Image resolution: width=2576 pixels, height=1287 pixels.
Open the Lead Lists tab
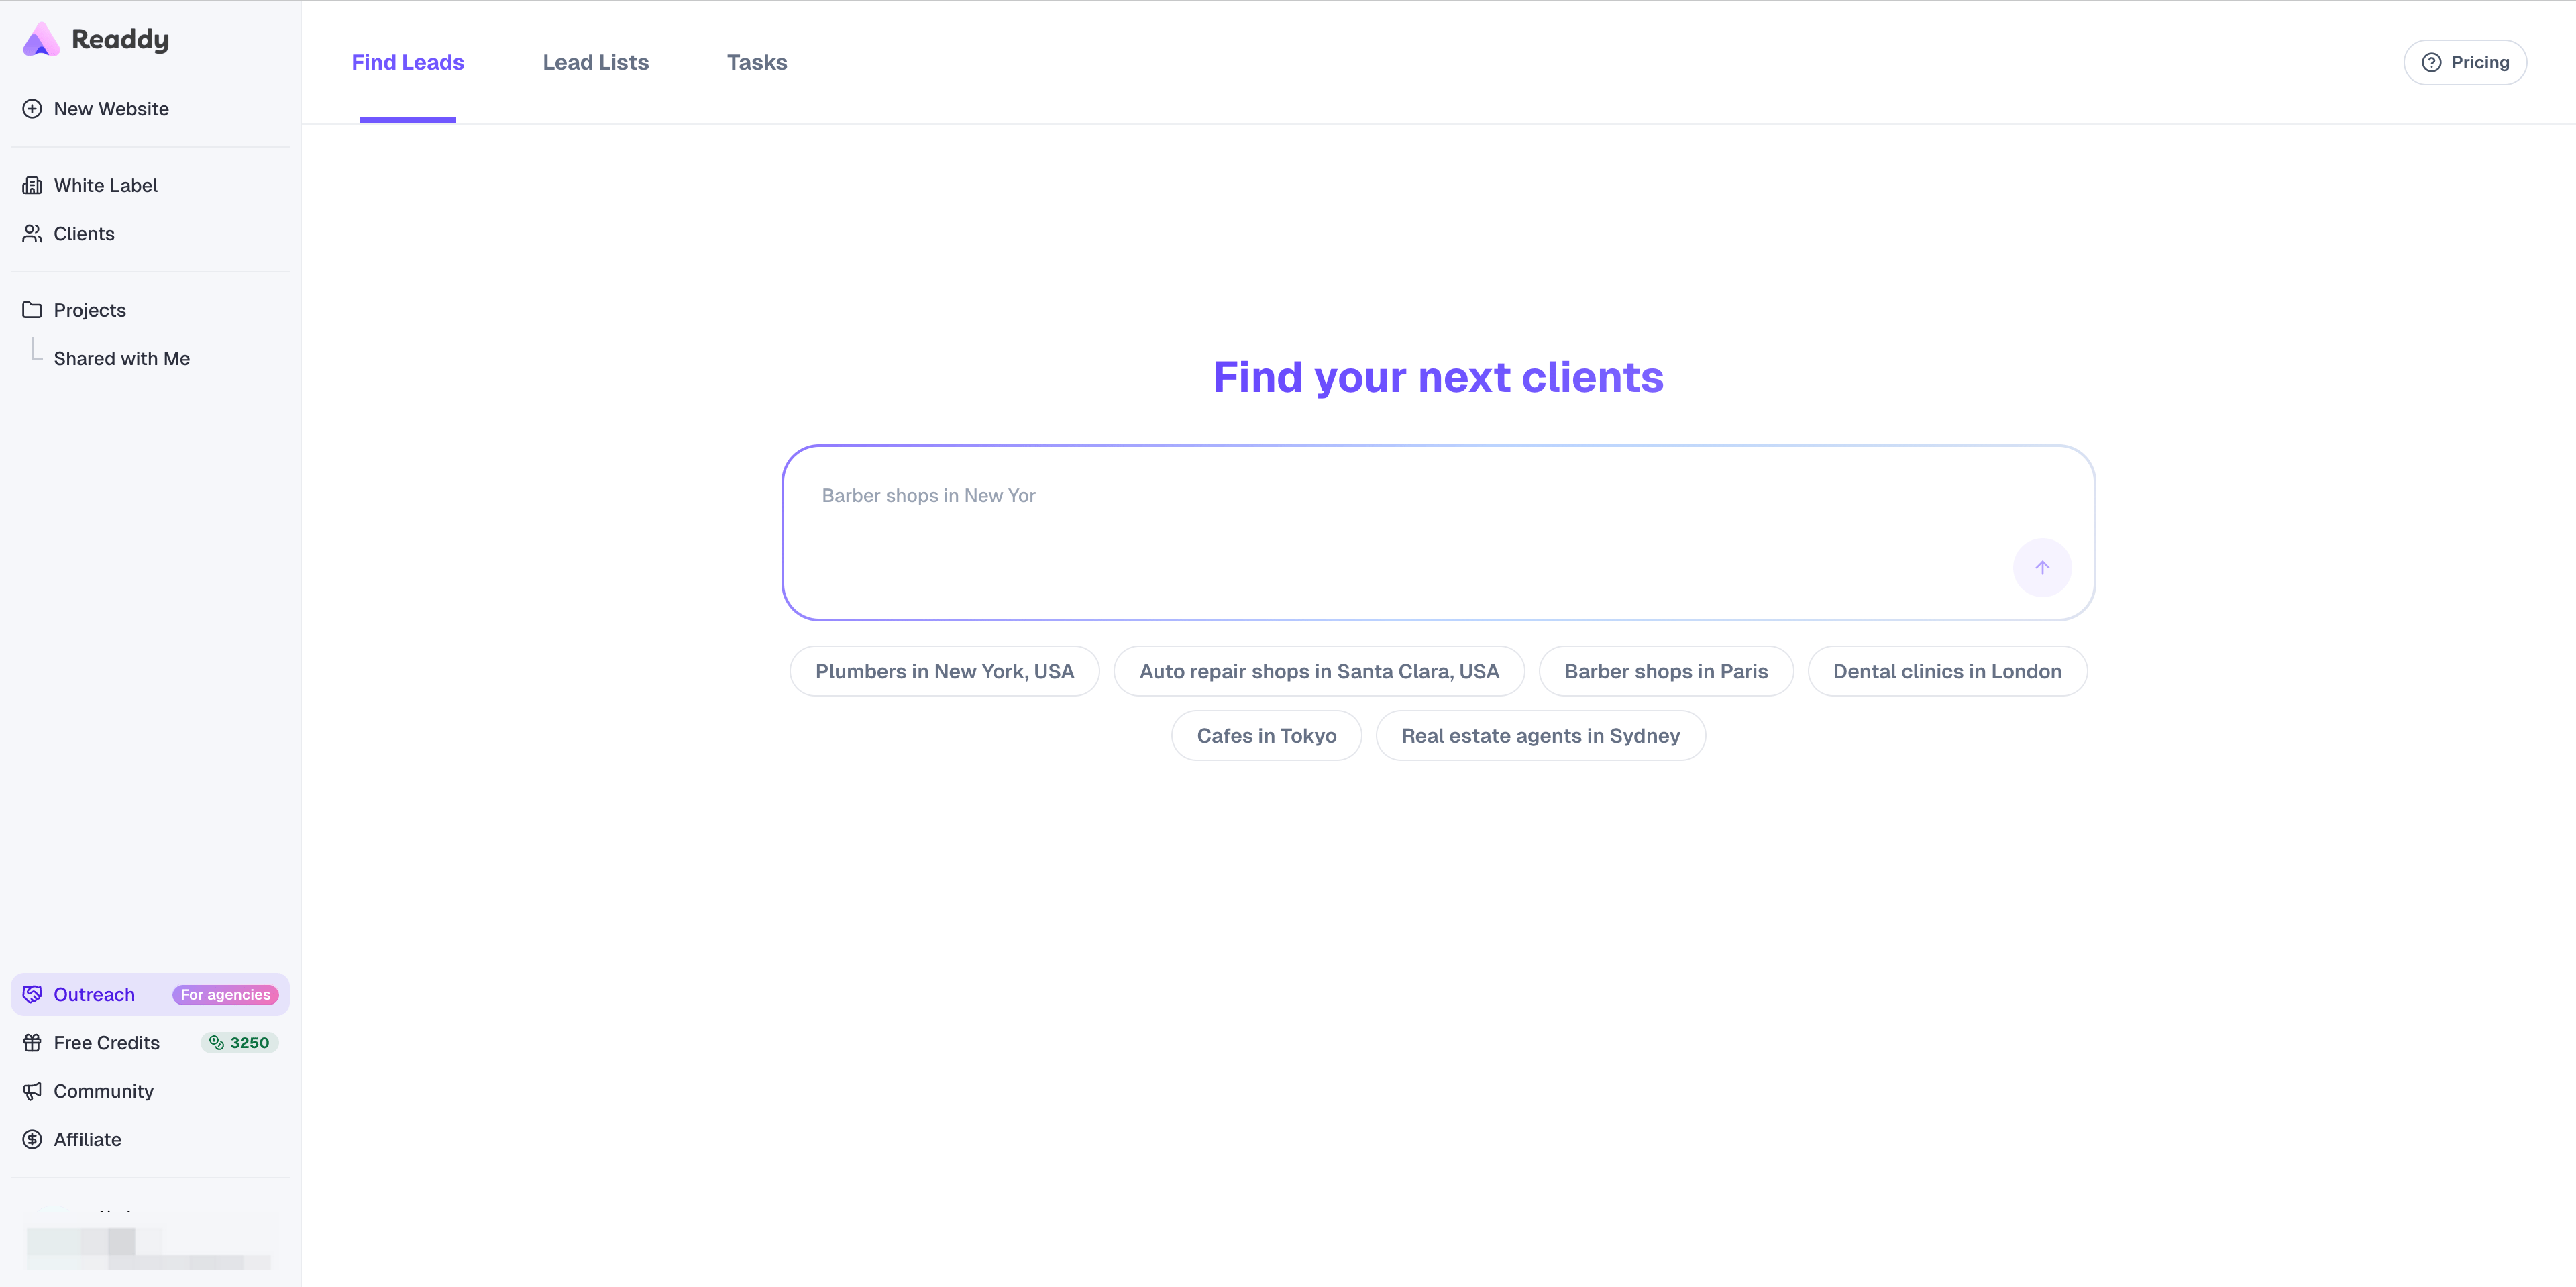(596, 62)
